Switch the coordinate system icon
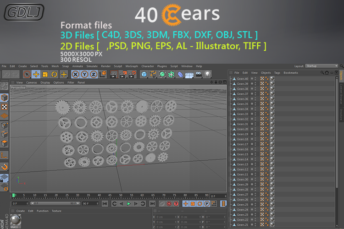 [103, 75]
